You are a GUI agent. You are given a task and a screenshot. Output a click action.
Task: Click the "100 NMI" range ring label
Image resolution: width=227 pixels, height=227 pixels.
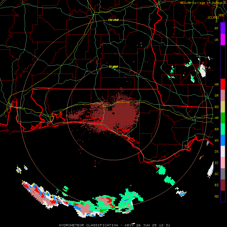click(x=113, y=20)
